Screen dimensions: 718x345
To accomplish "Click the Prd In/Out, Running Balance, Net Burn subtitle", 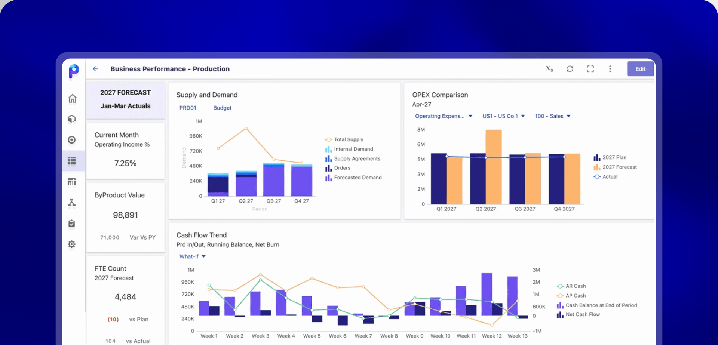I will pyautogui.click(x=228, y=245).
